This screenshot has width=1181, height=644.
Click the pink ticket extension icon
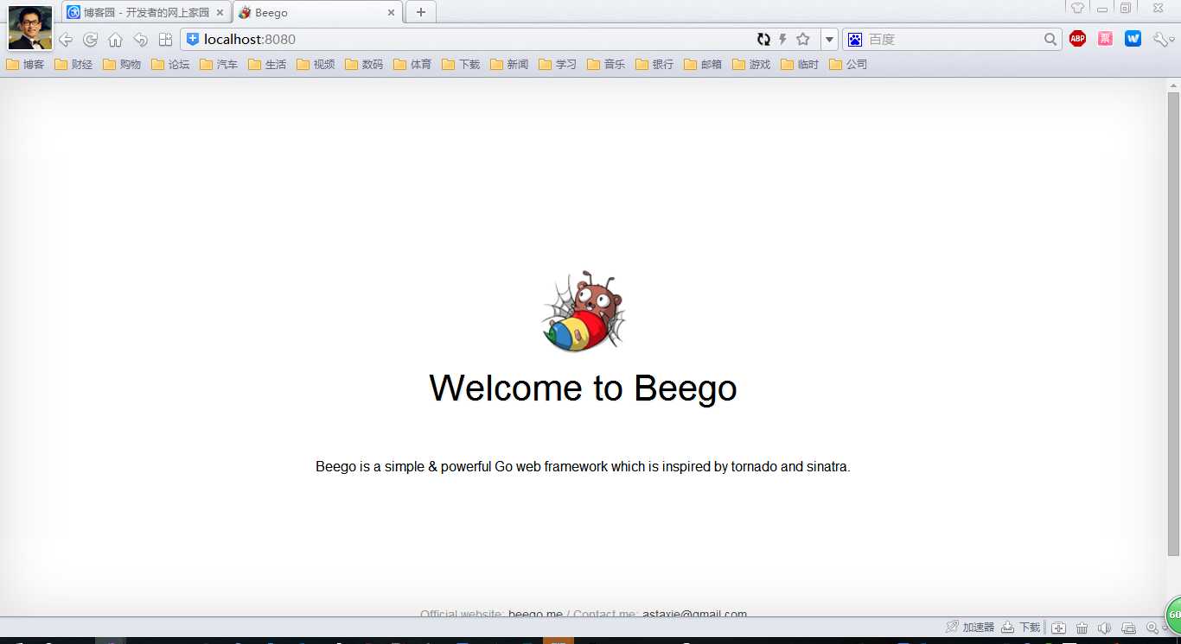click(1105, 39)
